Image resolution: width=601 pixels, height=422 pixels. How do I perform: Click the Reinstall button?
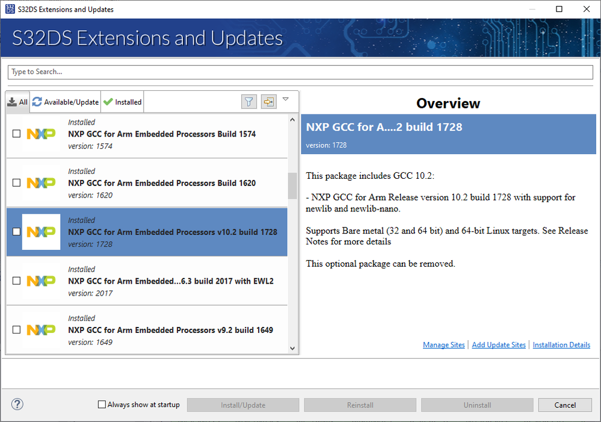point(360,405)
